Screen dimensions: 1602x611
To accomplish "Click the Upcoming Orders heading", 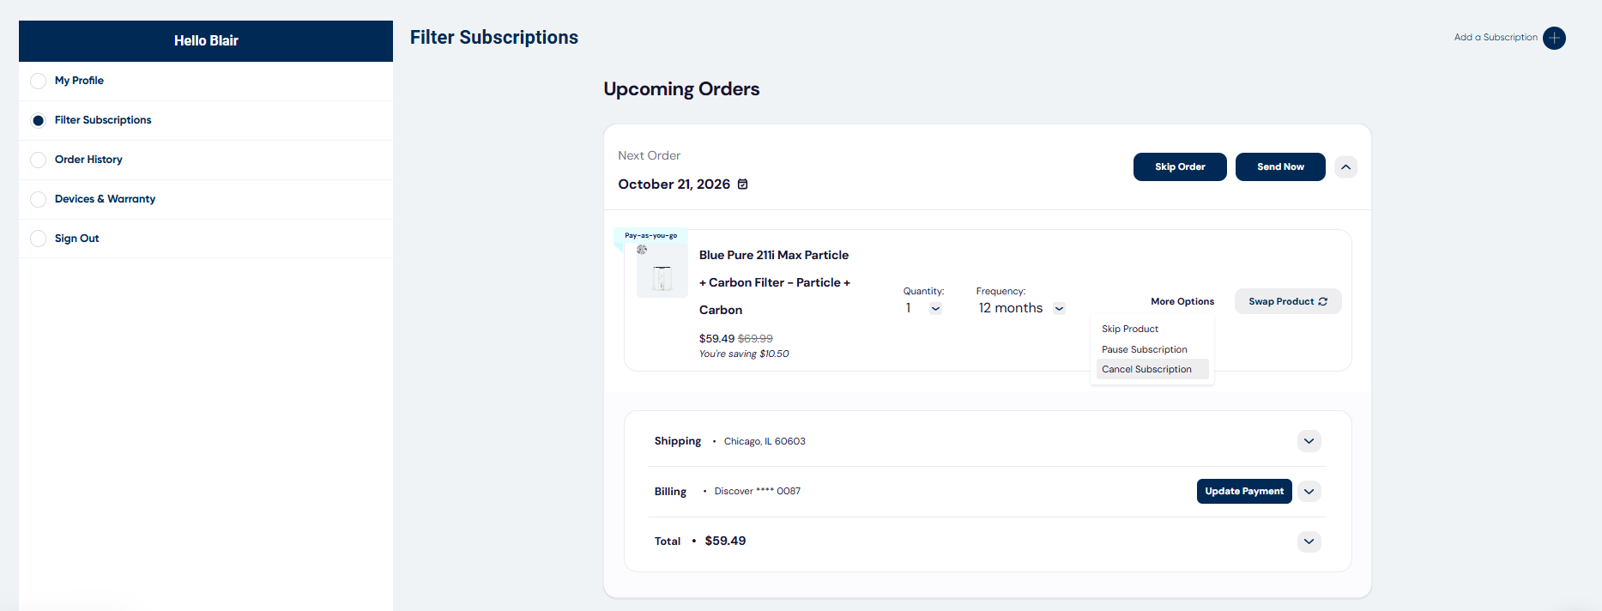I will point(681,89).
